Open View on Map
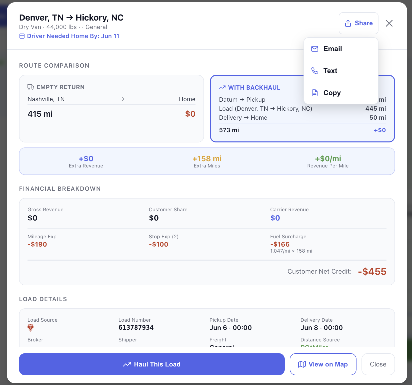Image resolution: width=412 pixels, height=385 pixels. pyautogui.click(x=323, y=364)
